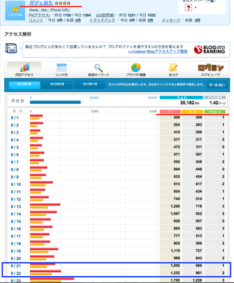Open the 9/13 date row link
Screen dimensions: 234x283
point(16,207)
